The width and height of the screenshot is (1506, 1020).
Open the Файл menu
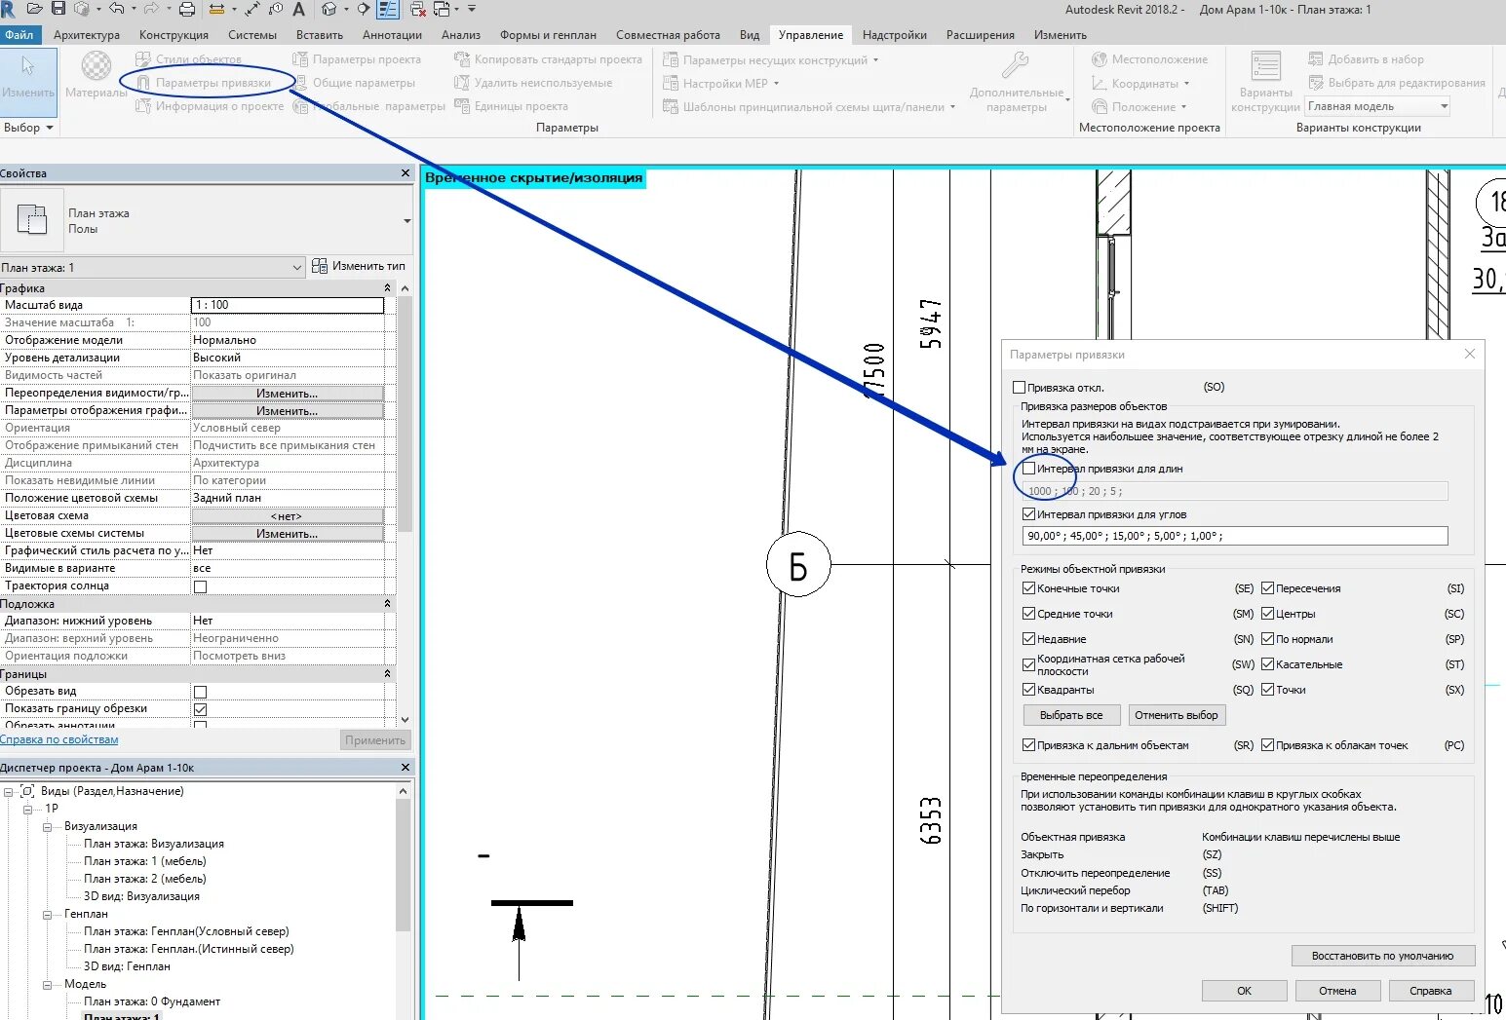pyautogui.click(x=19, y=34)
